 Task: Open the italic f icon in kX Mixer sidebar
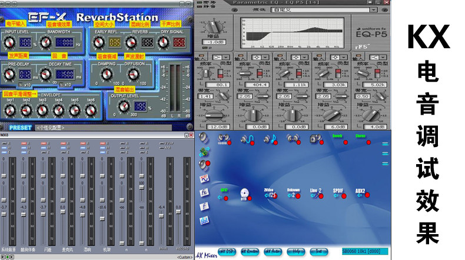point(204,206)
